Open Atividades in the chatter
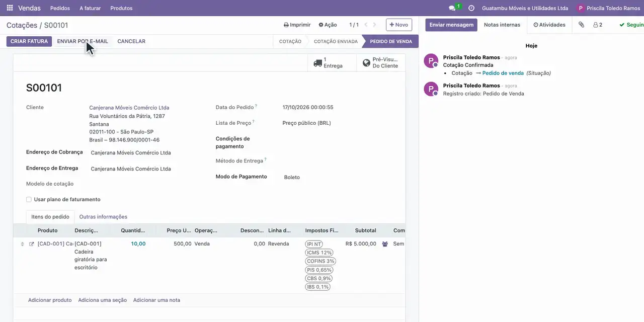 click(x=549, y=25)
